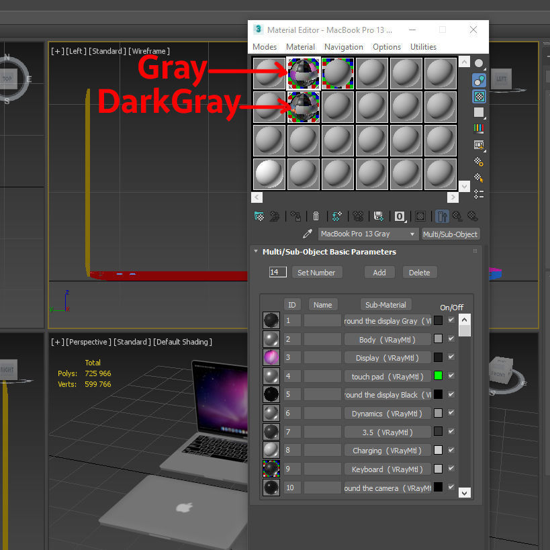Image resolution: width=550 pixels, height=550 pixels.
Task: Click the Multi/Sub-Object material type button
Action: click(x=450, y=234)
